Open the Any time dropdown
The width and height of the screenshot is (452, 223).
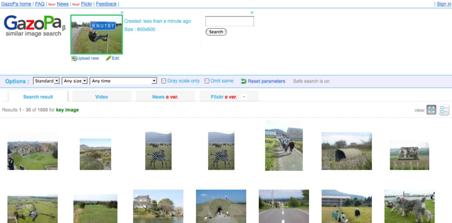pyautogui.click(x=124, y=81)
